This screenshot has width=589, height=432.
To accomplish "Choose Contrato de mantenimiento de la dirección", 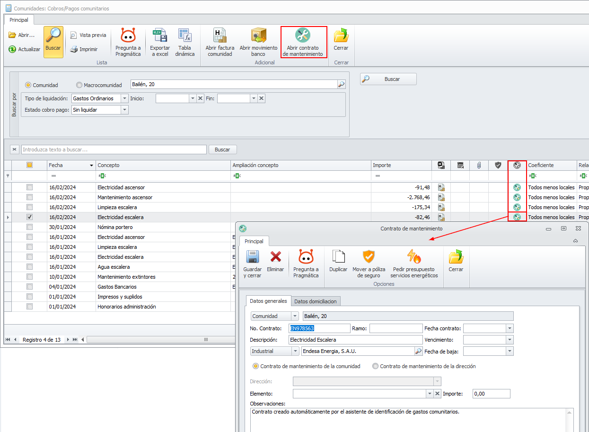I will point(376,366).
